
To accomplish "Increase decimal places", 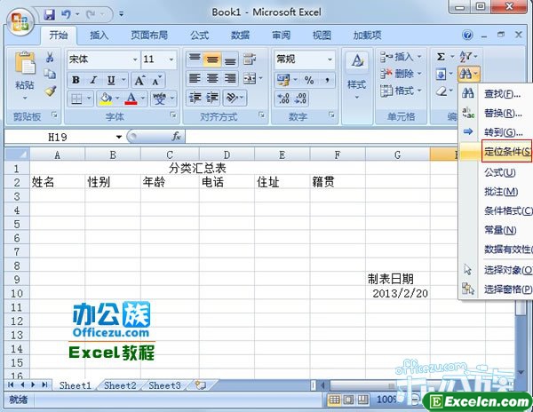I will [x=283, y=99].
